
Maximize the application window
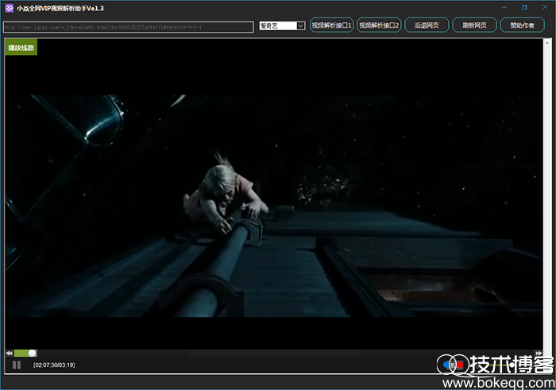pos(524,7)
